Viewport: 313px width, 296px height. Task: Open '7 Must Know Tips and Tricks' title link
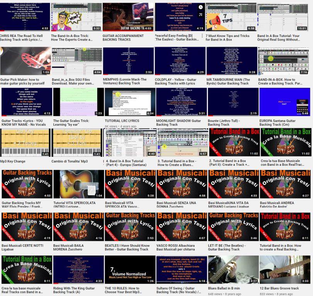pyautogui.click(x=227, y=38)
